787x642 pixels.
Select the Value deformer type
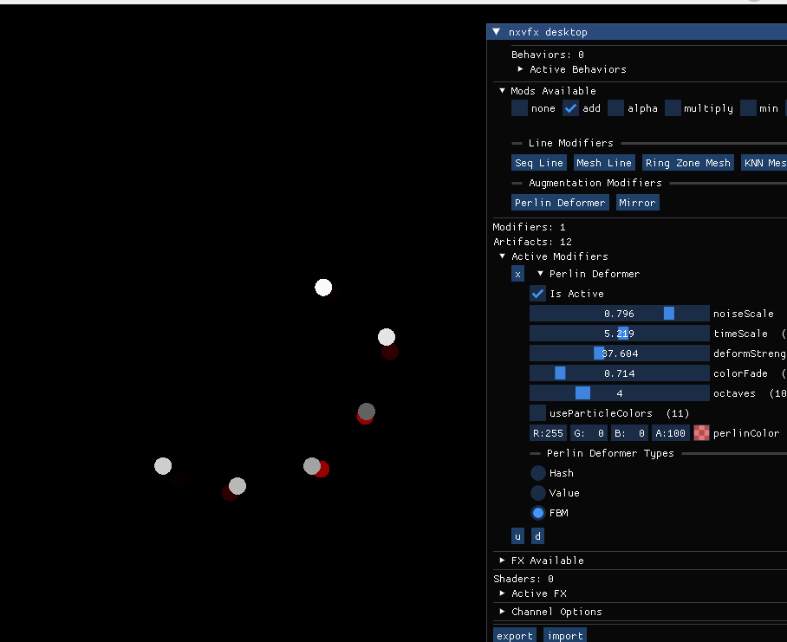coord(537,492)
